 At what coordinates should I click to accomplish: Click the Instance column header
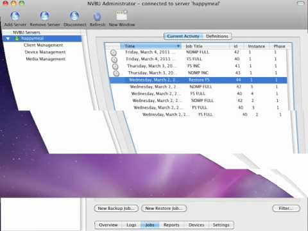click(x=257, y=46)
